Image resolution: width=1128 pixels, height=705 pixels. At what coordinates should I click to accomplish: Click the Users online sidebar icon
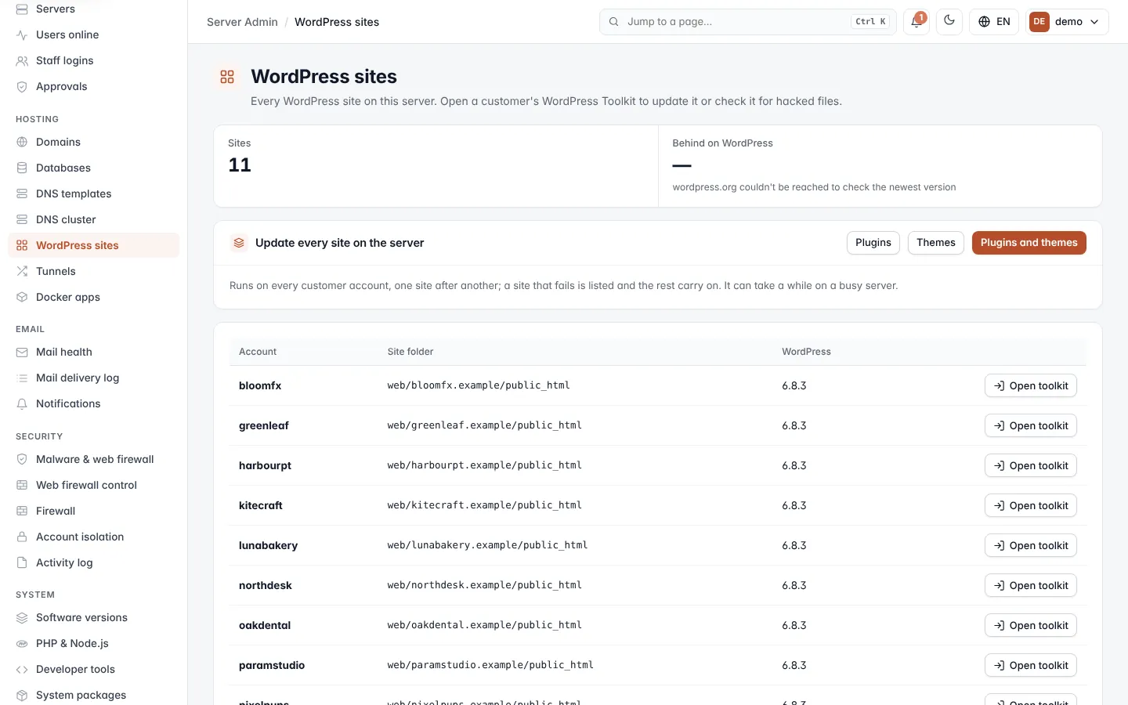(22, 34)
